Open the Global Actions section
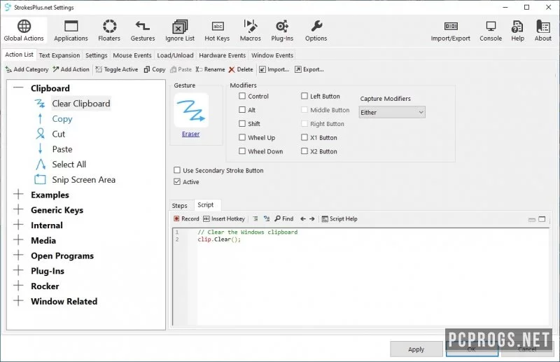The width and height of the screenshot is (560, 362). coord(24,31)
